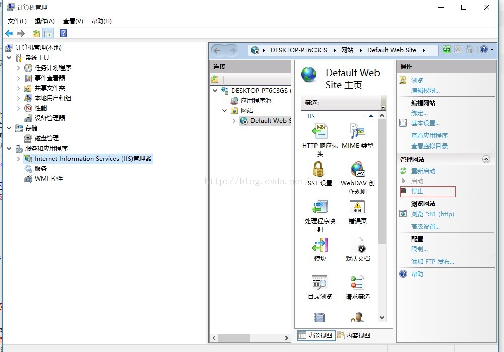Click 浏览 *:81 (http) link
This screenshot has width=504, height=352.
[432, 214]
